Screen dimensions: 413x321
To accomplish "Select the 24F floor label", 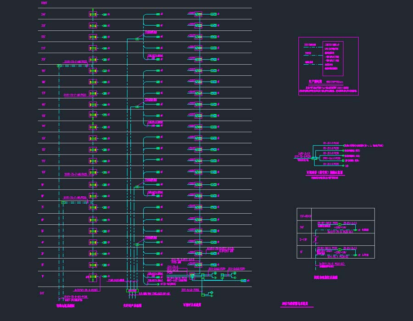I will [x=43, y=15].
